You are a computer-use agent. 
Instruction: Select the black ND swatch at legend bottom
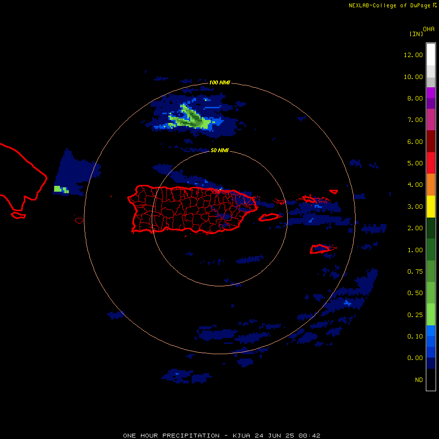coord(431,379)
